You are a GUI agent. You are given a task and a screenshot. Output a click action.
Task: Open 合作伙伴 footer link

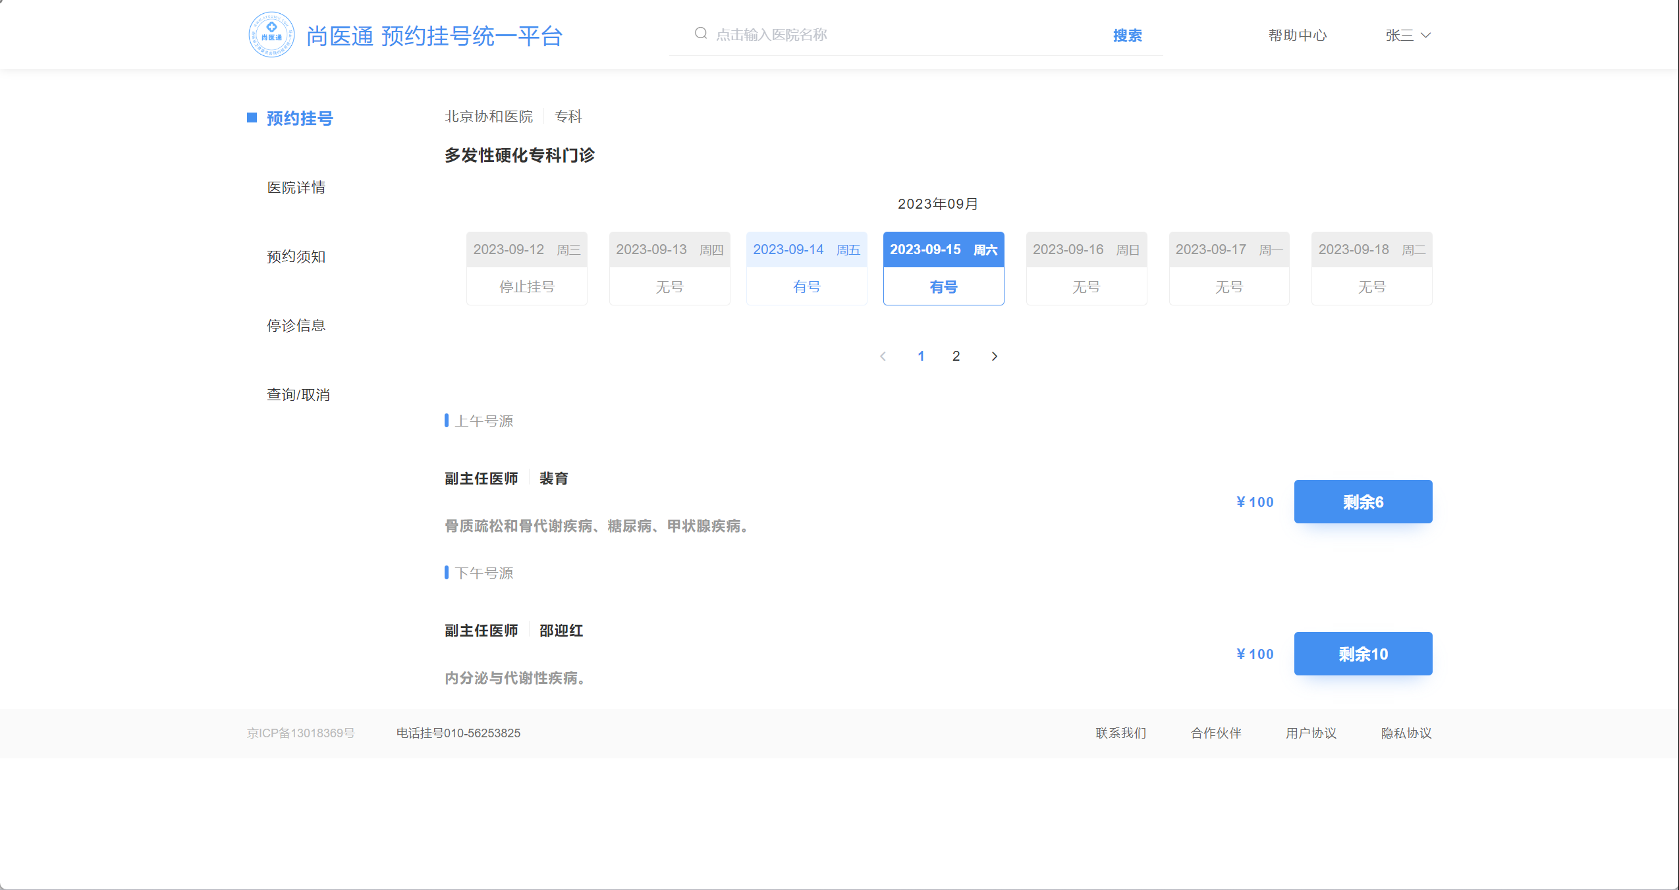(1216, 733)
